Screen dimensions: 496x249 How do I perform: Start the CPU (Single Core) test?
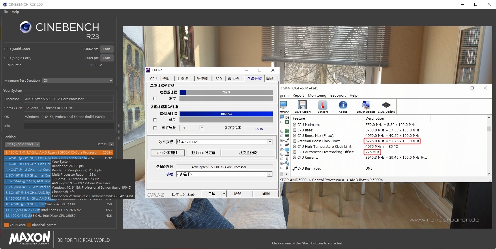[107, 58]
